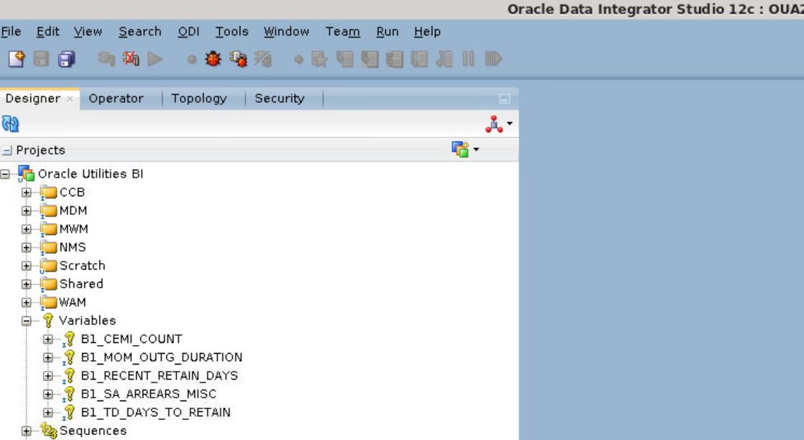Open the File menu
This screenshot has width=804, height=440.
pos(12,32)
